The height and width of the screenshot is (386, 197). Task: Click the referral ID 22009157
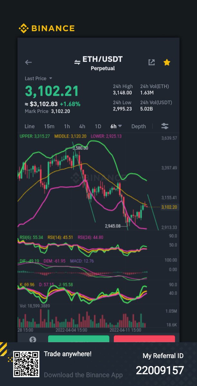[x=160, y=371]
